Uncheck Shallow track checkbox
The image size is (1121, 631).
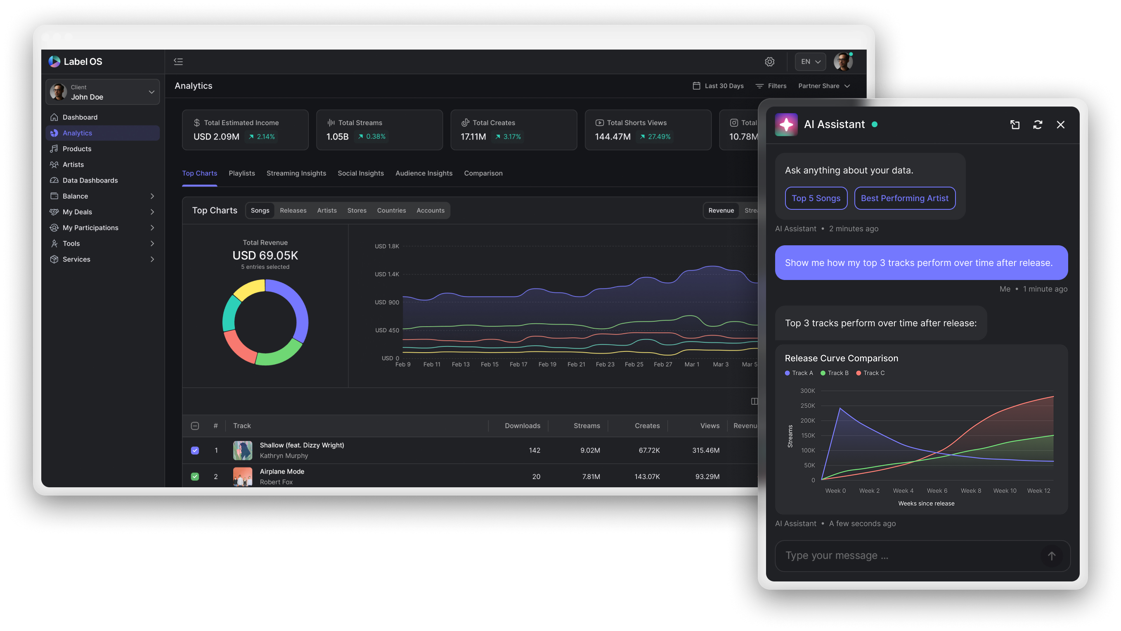[195, 450]
